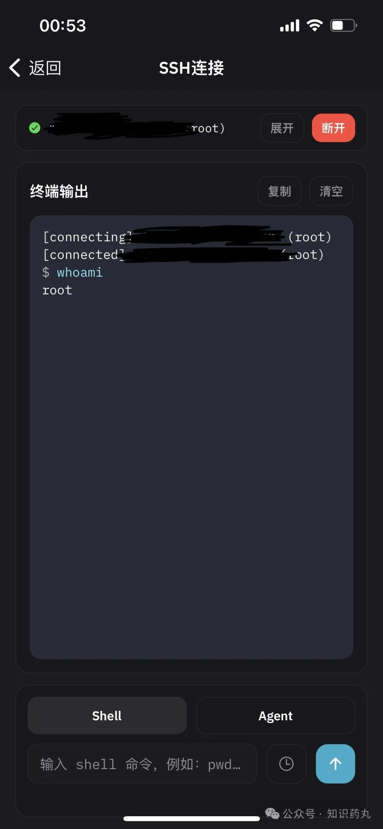Tap the cellular signal bars icon

[x=290, y=26]
